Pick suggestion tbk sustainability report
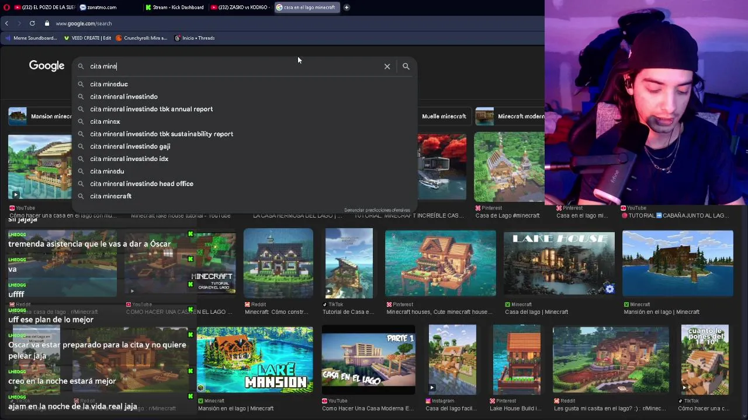Image resolution: width=748 pixels, height=420 pixels. pyautogui.click(x=244, y=134)
